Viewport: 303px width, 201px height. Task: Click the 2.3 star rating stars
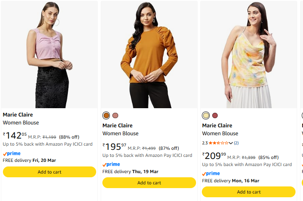[218, 143]
